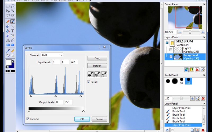The image size is (212, 132).
Task: Click Auto button in Levels dialog
Action: click(97, 58)
